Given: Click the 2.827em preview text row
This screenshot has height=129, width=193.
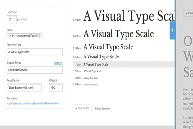Looking at the screenshot, I should [x=119, y=34].
